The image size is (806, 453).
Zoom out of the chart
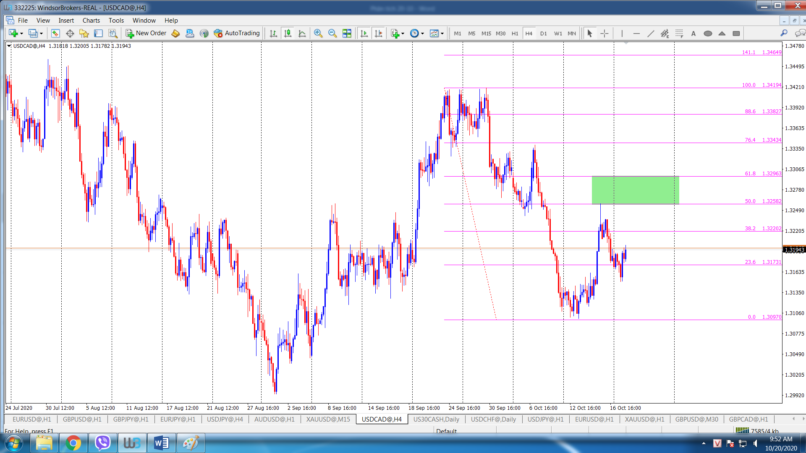[332, 33]
